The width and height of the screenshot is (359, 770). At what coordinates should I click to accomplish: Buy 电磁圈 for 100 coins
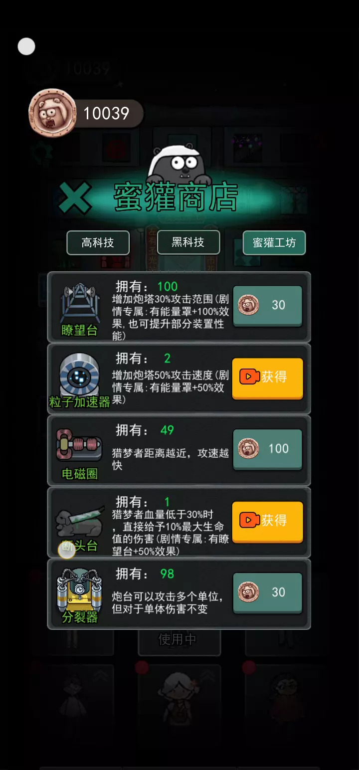[268, 449]
